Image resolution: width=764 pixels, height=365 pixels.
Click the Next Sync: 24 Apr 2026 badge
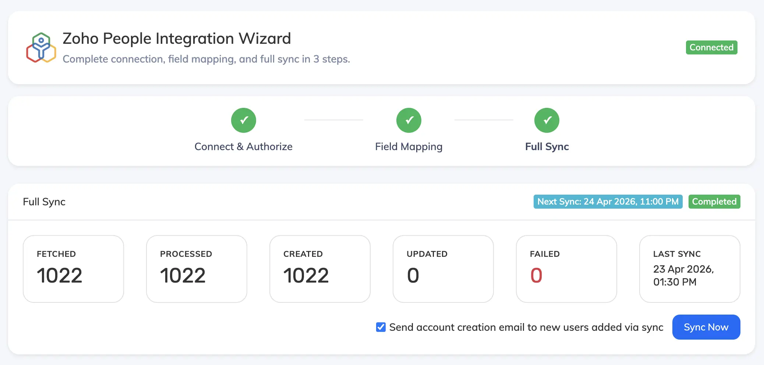click(x=608, y=202)
